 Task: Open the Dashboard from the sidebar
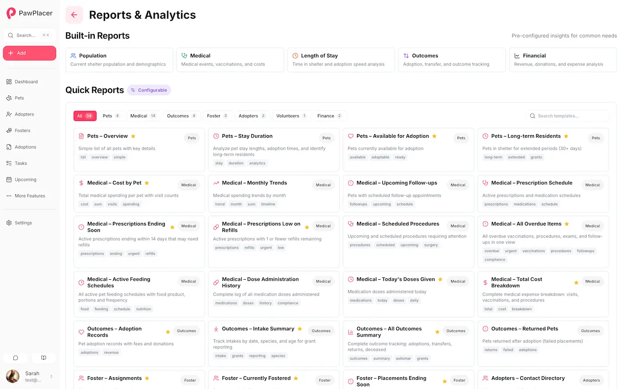tap(25, 81)
